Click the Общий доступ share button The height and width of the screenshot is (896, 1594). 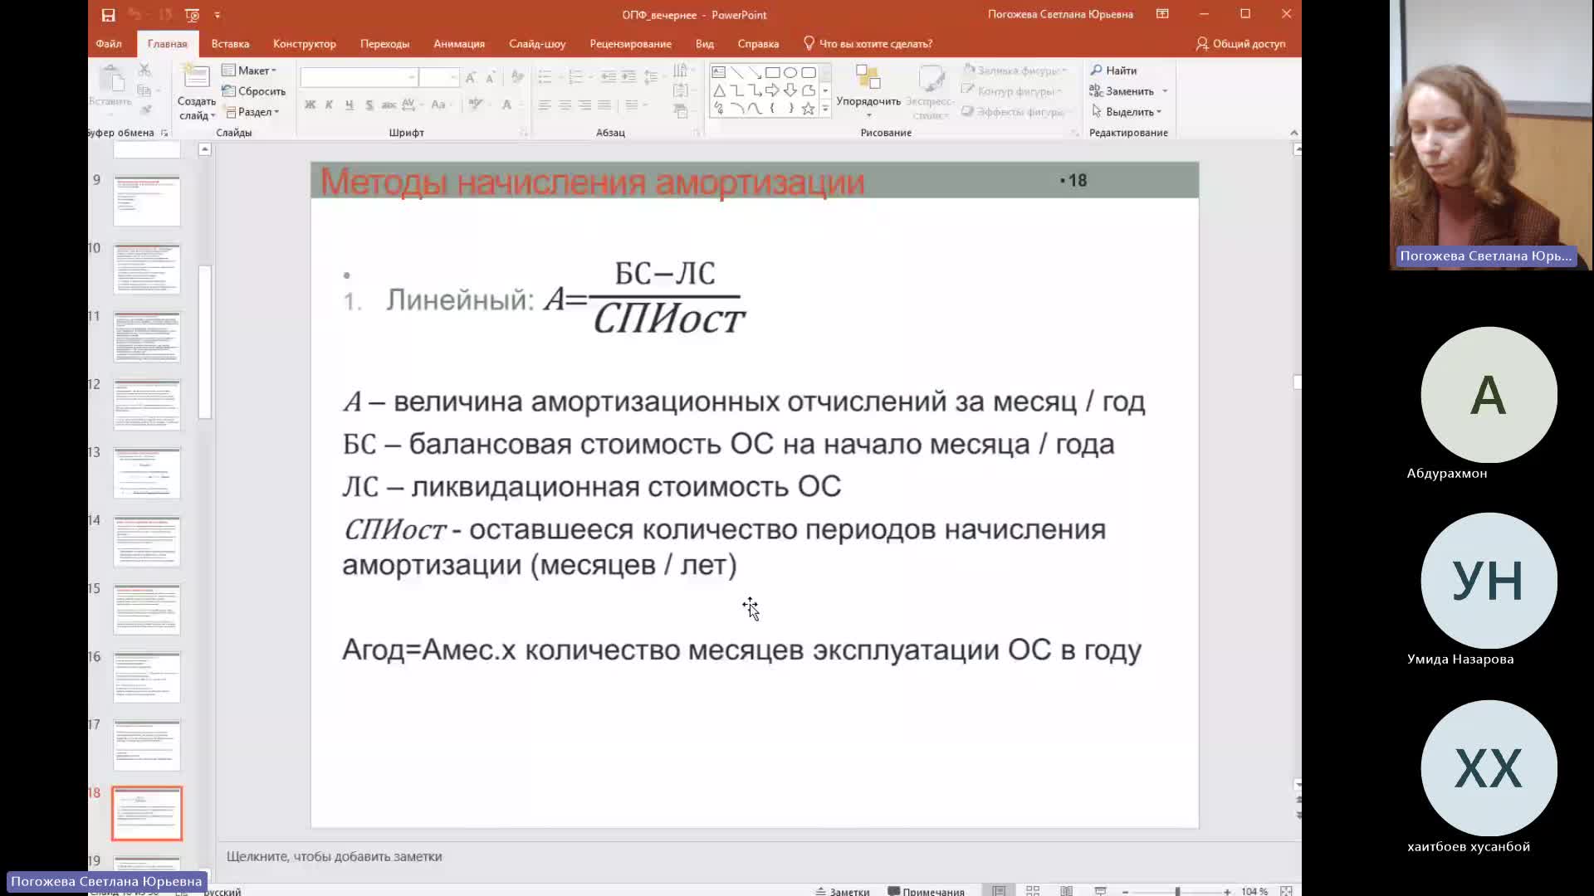tap(1240, 44)
